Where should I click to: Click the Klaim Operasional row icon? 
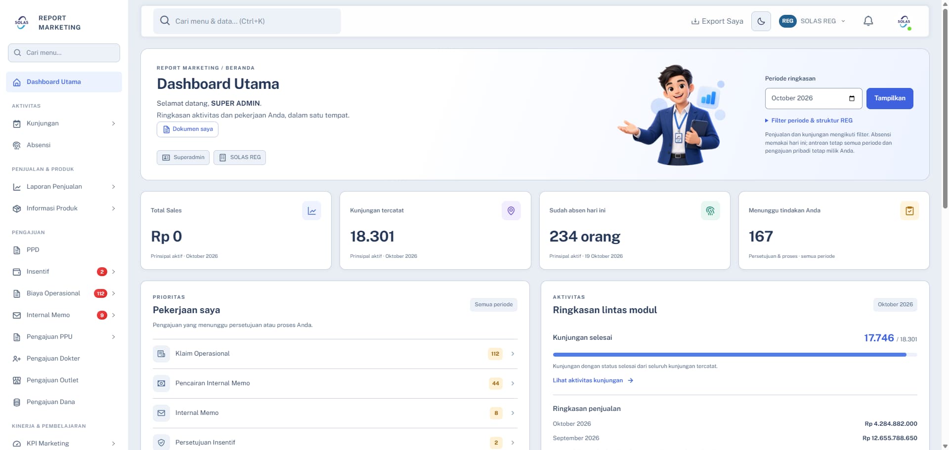point(161,354)
